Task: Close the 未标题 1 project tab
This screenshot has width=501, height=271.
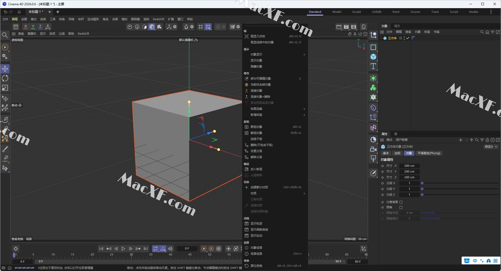Action: tap(49, 12)
